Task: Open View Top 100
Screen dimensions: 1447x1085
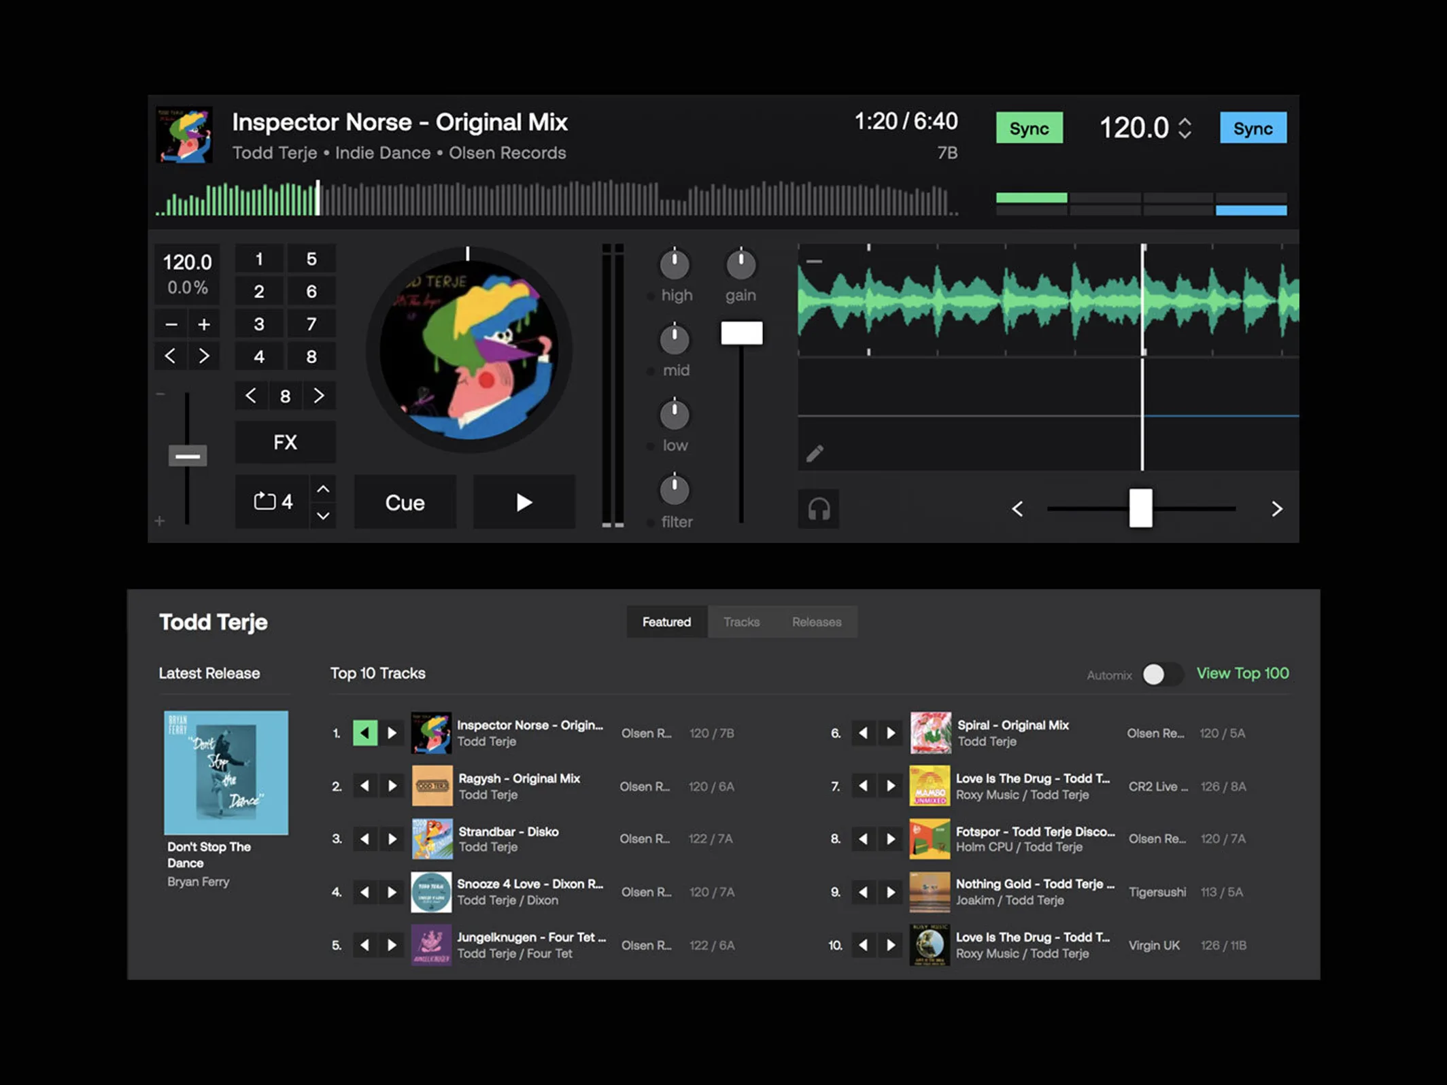Action: (x=1242, y=673)
